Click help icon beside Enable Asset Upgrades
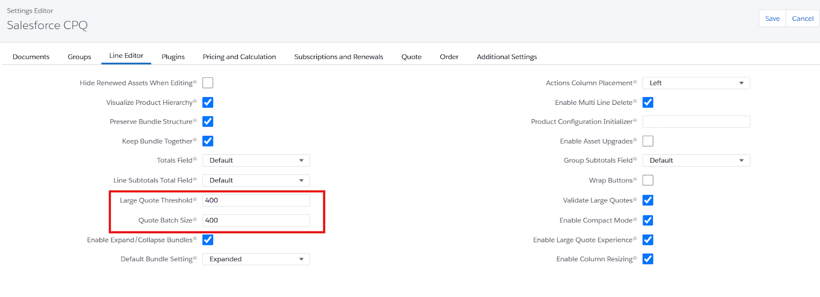The image size is (820, 297). click(x=635, y=140)
